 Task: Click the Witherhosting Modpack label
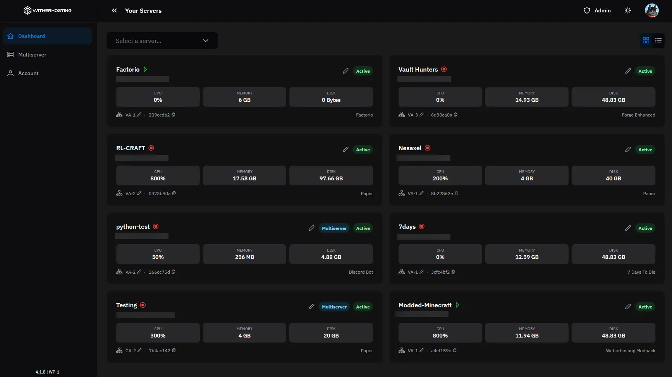click(x=631, y=351)
